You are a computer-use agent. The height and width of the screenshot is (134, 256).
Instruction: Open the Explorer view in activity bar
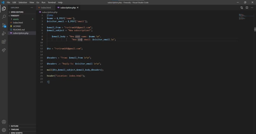[4, 9]
